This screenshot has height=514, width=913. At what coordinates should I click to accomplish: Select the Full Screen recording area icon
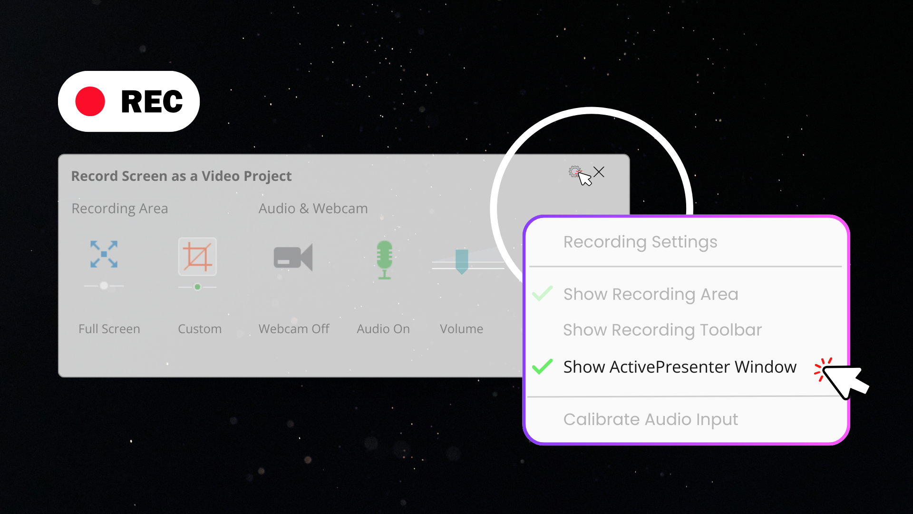coord(104,254)
